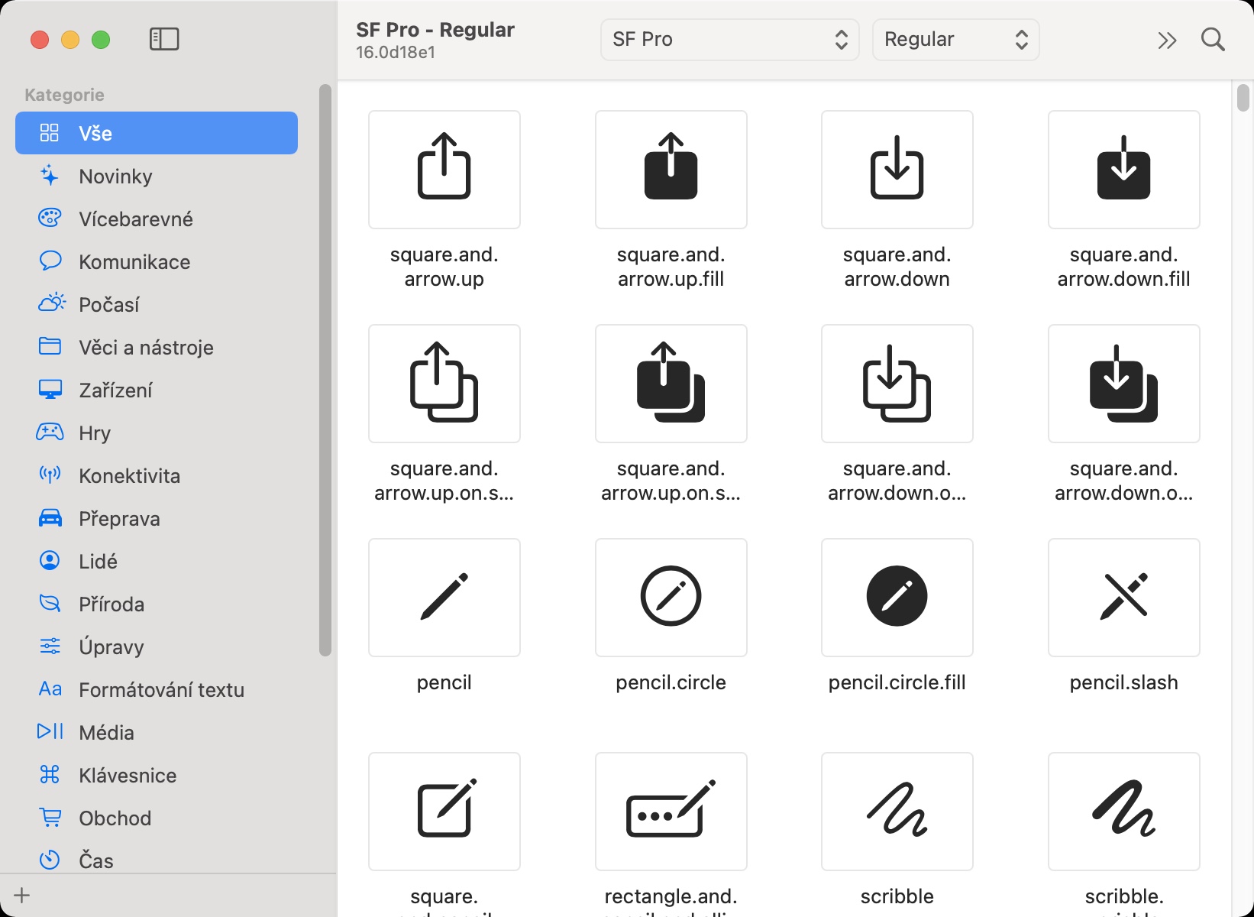Click the search magnifier icon

coord(1213,40)
